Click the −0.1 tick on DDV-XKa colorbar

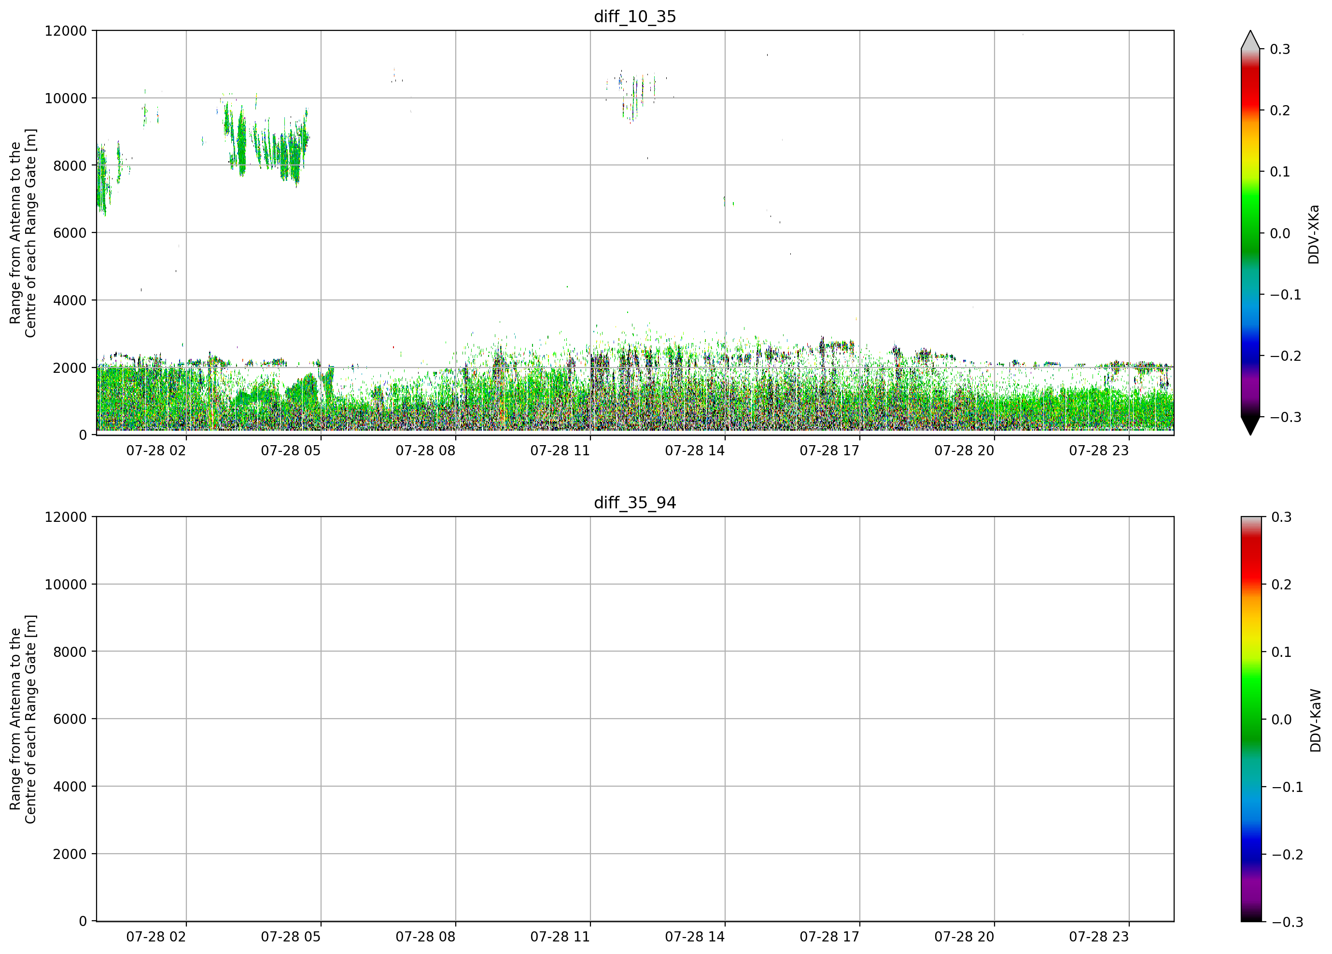pos(1286,295)
